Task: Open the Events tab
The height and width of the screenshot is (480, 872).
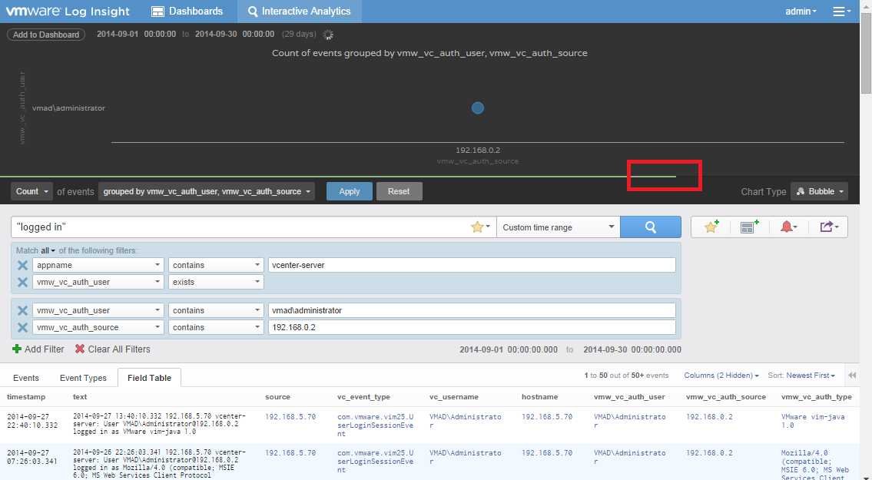Action: pyautogui.click(x=26, y=378)
